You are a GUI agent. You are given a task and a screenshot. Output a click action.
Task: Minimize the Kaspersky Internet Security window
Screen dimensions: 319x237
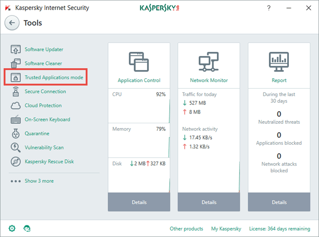pyautogui.click(x=288, y=8)
